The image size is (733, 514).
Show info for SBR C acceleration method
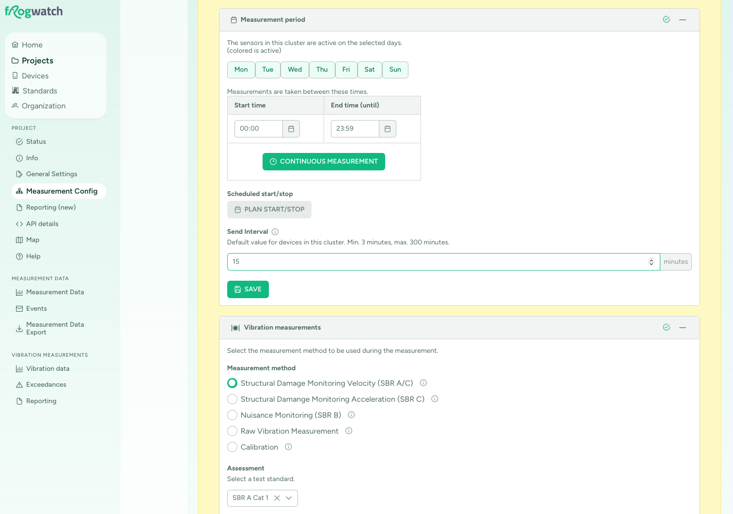click(x=435, y=399)
